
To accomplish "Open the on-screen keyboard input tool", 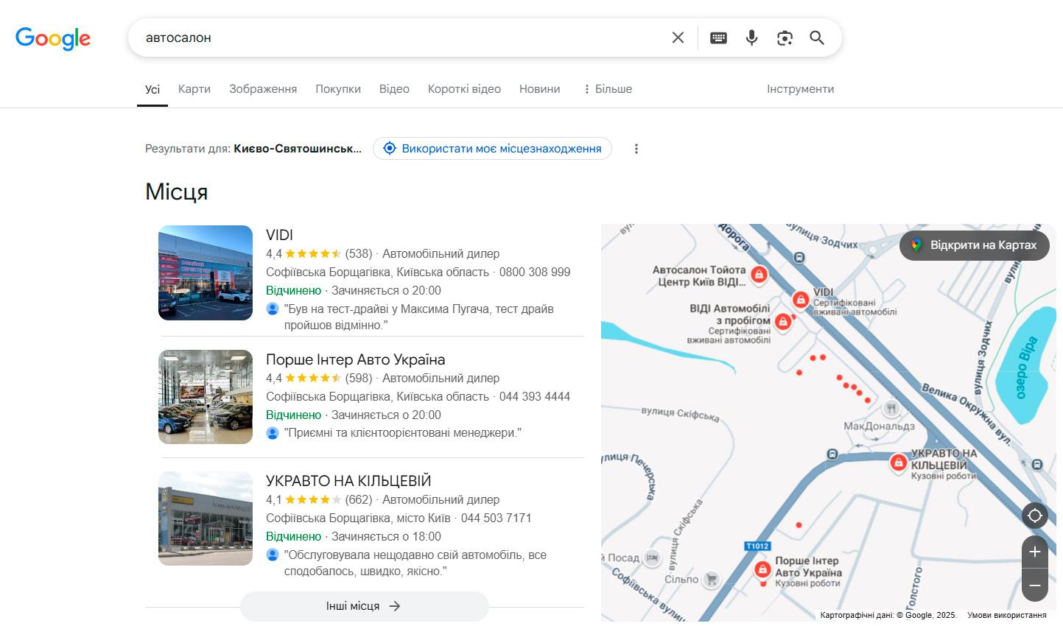I will 718,38.
